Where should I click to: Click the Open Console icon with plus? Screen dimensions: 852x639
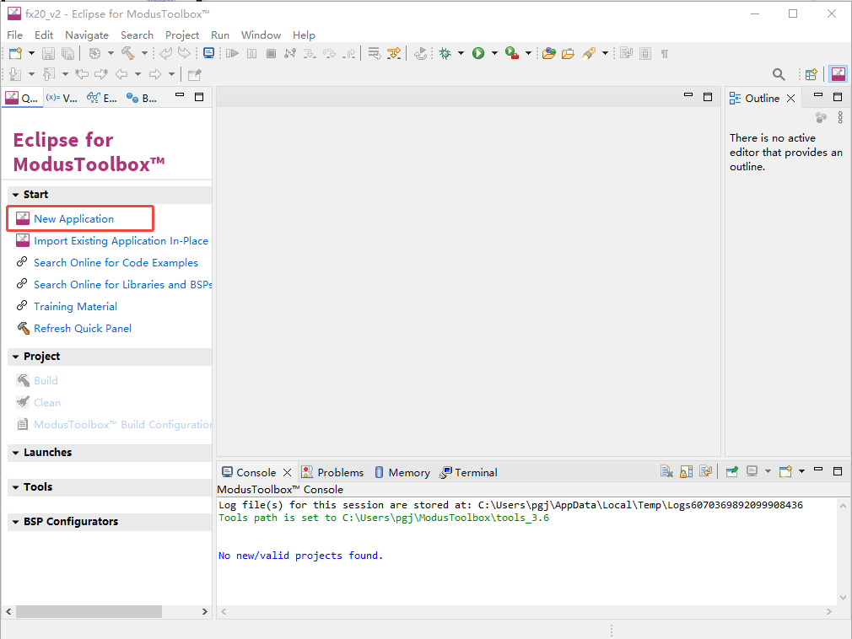coord(785,471)
